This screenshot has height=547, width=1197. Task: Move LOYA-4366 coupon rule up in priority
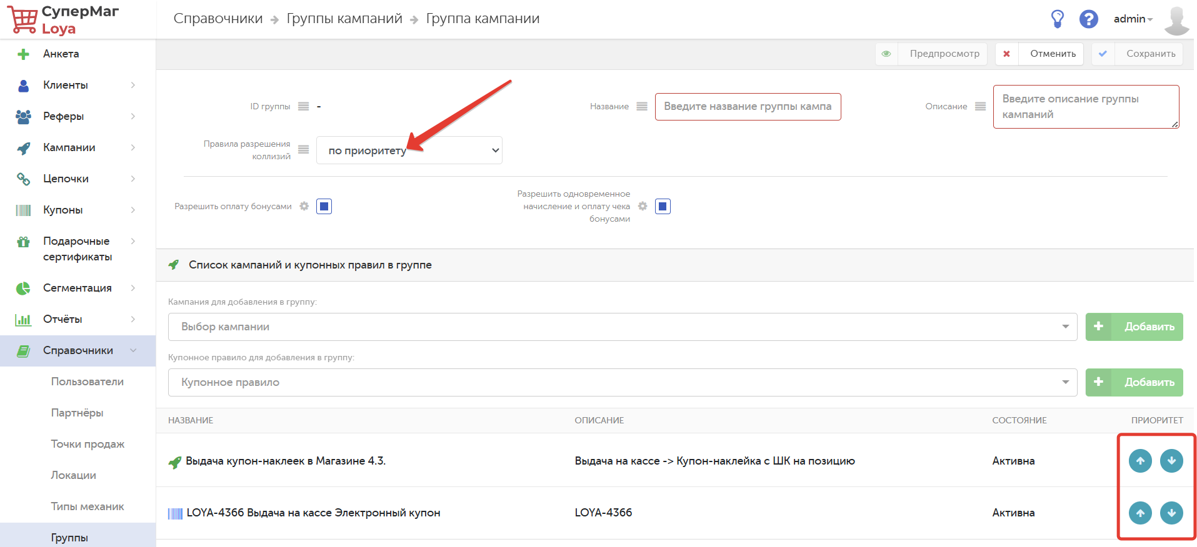1140,513
